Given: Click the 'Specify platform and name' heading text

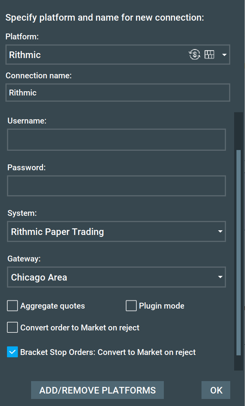Looking at the screenshot, I should point(105,18).
